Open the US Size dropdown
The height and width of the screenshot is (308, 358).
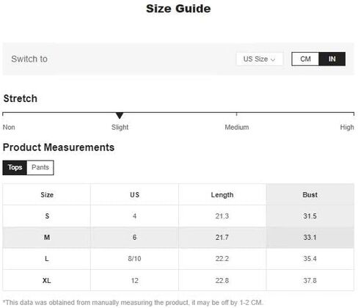[260, 59]
